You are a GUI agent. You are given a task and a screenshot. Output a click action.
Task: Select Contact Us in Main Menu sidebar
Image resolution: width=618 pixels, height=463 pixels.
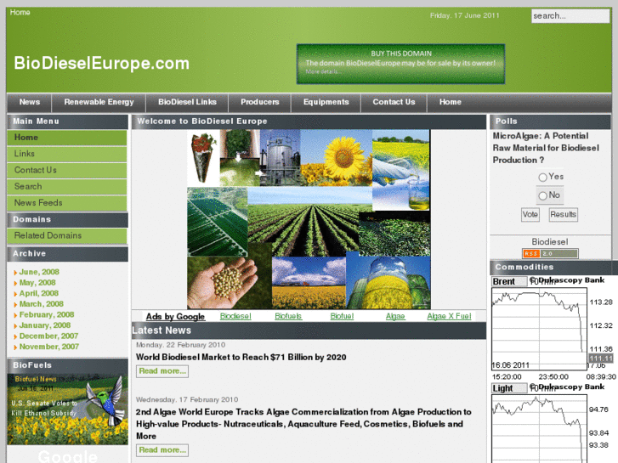[67, 170]
